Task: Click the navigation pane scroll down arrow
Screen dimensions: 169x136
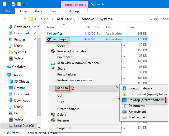Action: point(39,128)
